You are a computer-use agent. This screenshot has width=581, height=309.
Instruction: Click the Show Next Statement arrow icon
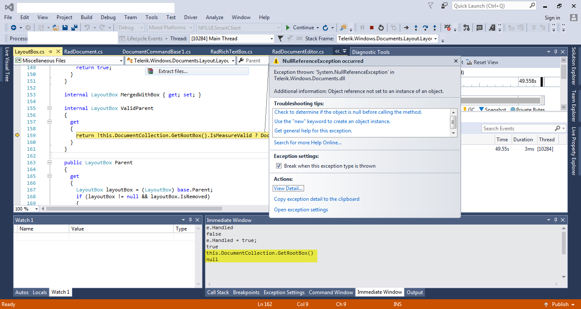click(406, 28)
